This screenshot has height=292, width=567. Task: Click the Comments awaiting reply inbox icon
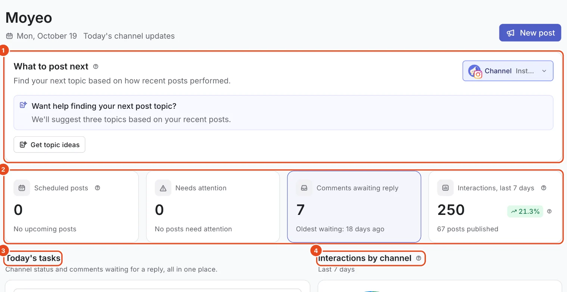[304, 188]
